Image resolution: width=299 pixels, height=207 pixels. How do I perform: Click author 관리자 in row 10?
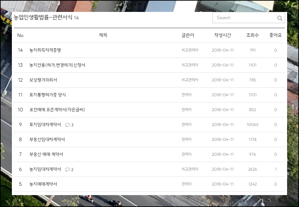(x=186, y=110)
